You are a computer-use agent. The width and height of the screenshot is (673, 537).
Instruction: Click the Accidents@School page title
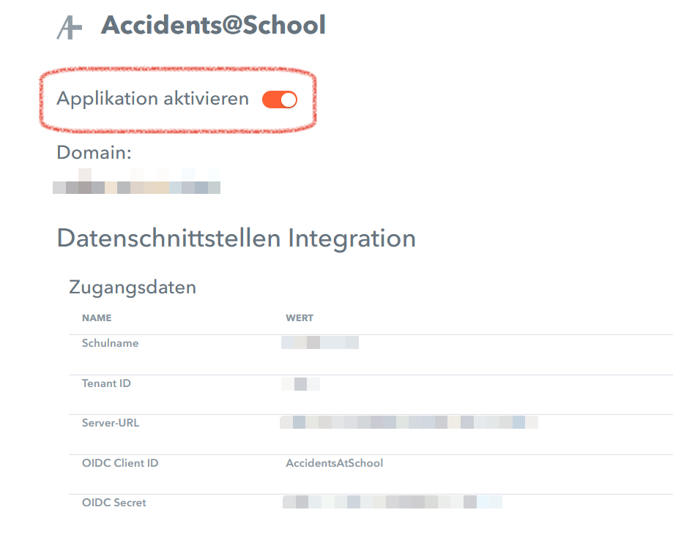pos(213,25)
